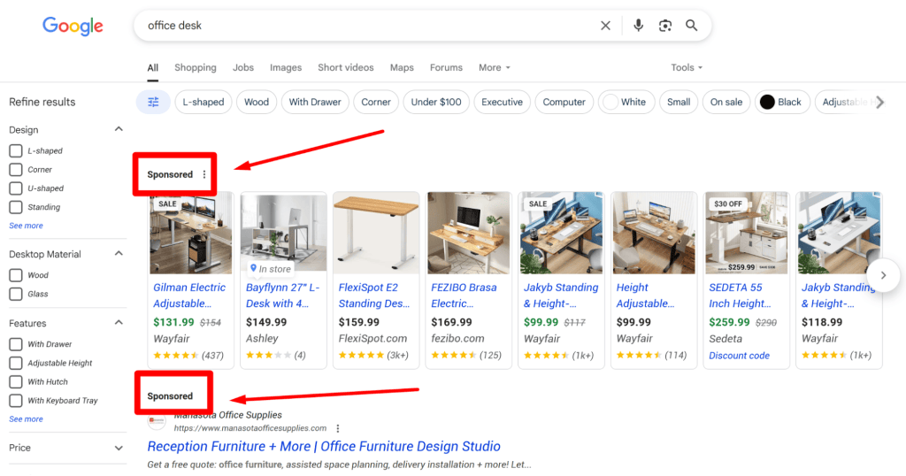Check the Standing design checkbox
906x476 pixels.
[x=16, y=207]
